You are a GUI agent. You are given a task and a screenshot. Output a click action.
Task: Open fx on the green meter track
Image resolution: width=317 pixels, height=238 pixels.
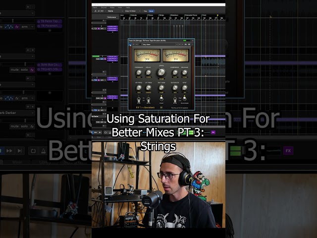click(105, 59)
